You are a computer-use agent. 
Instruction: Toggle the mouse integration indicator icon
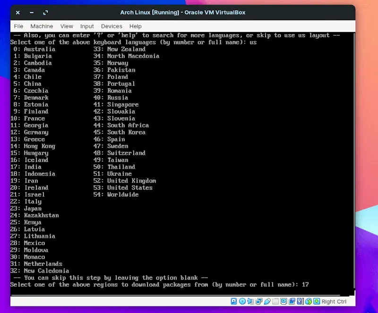pos(309,301)
